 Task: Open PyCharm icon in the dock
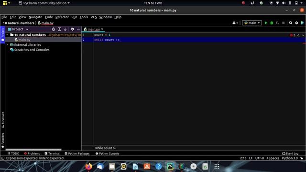(170, 167)
